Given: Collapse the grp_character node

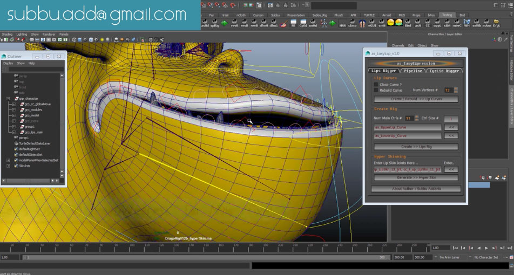Looking at the screenshot, I should pyautogui.click(x=8, y=99).
